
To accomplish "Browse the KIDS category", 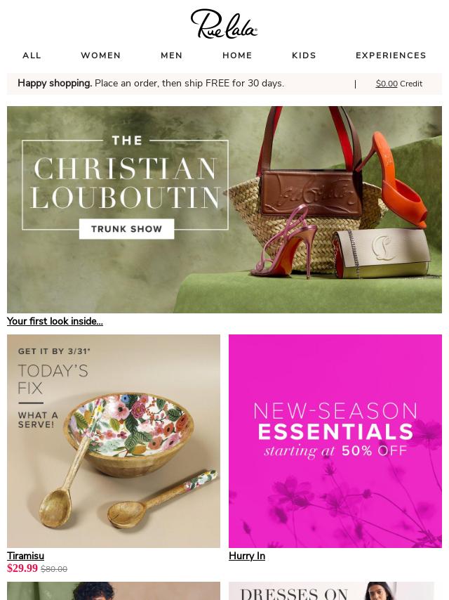I will tap(304, 56).
